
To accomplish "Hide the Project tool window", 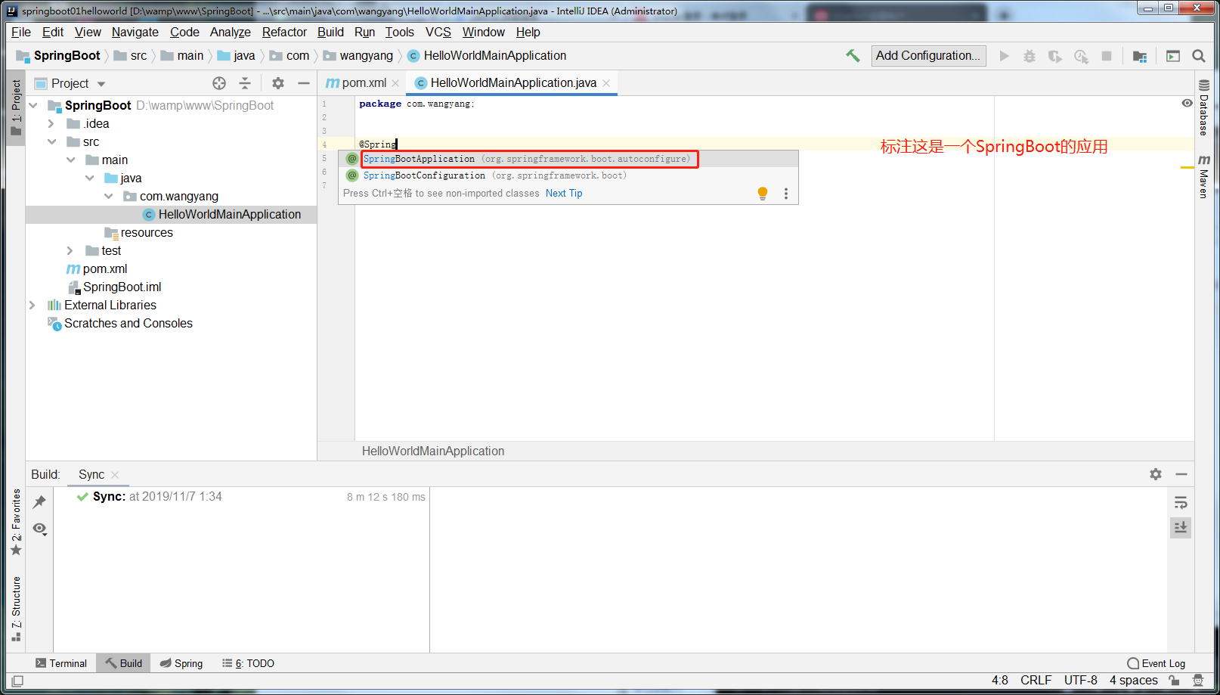I will (304, 83).
